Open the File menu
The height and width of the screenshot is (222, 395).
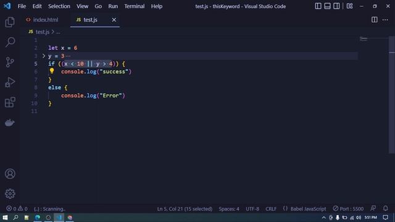click(22, 6)
